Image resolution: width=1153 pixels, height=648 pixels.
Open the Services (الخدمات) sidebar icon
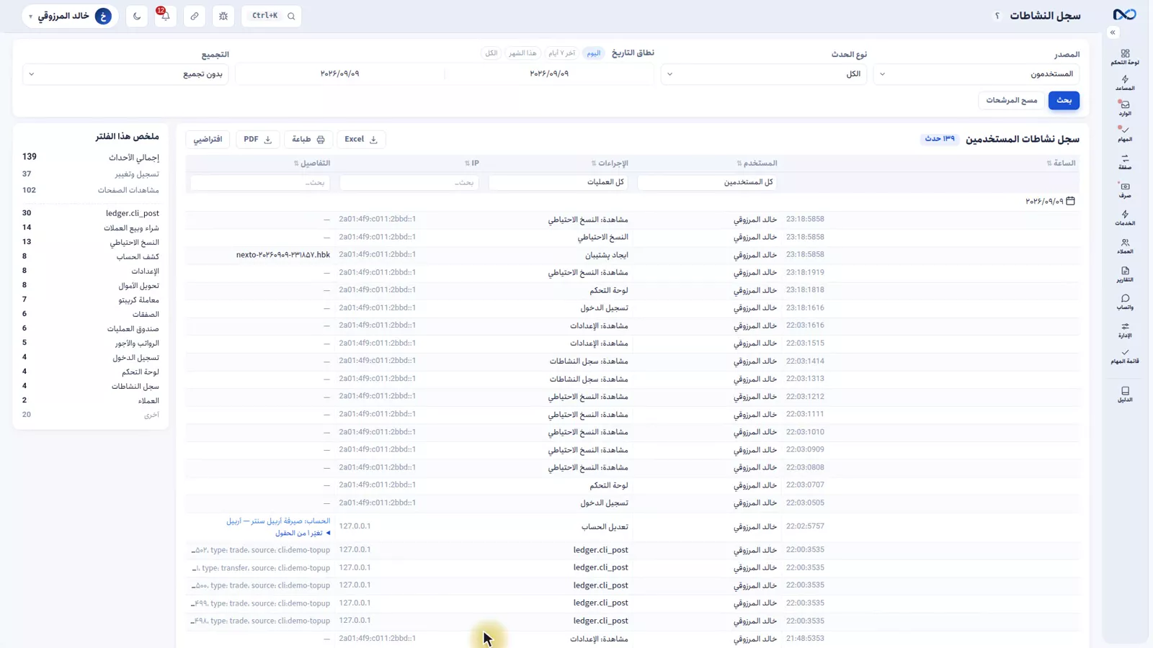1125,218
